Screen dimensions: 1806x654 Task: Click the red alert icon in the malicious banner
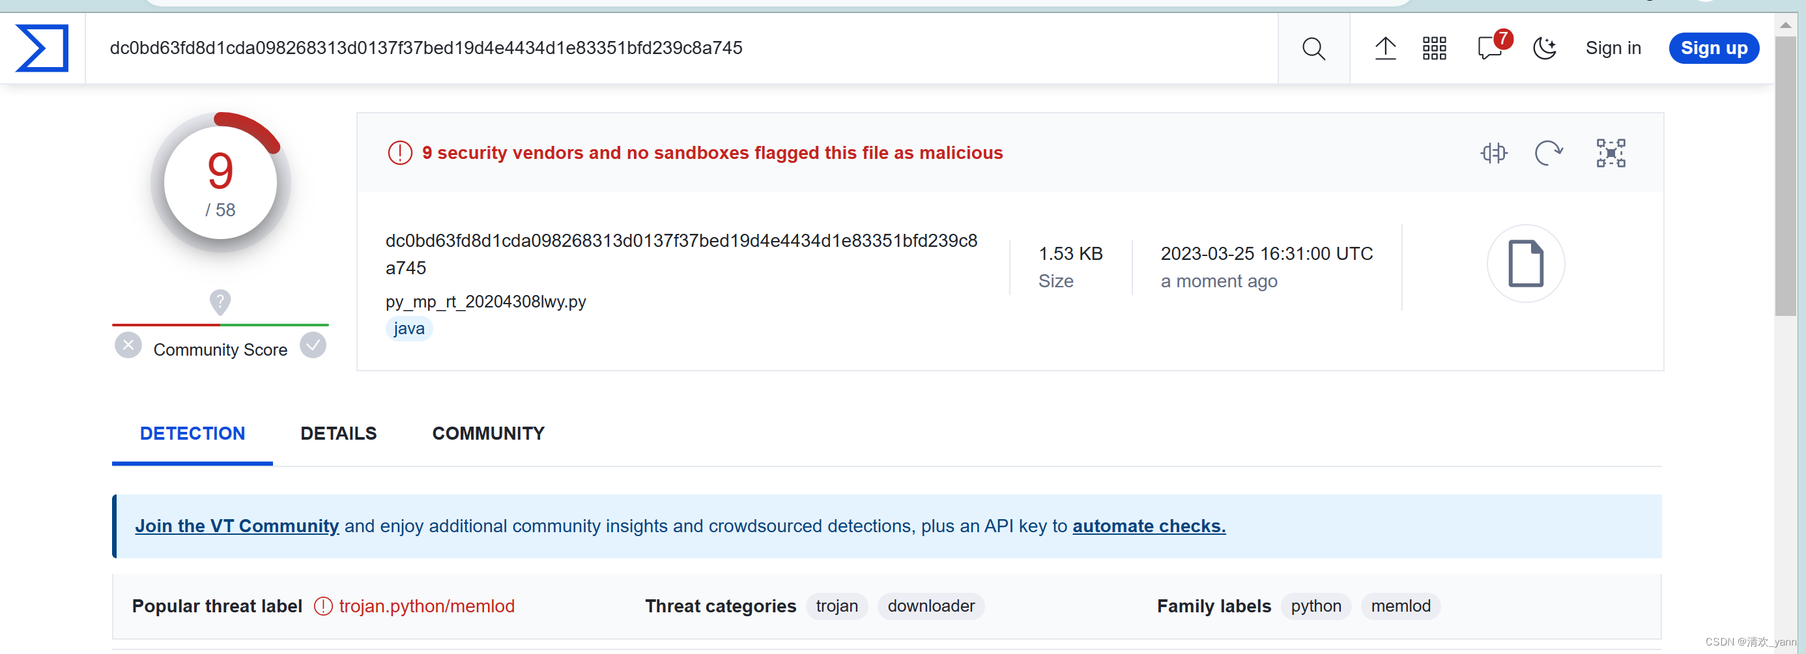399,153
